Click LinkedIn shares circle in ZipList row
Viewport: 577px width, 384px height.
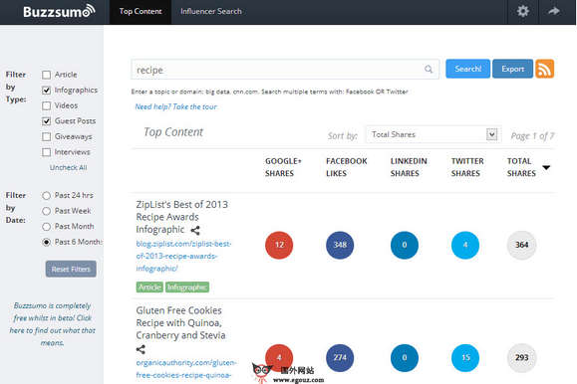click(x=405, y=245)
